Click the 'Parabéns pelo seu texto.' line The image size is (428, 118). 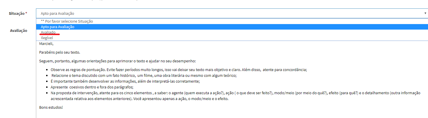(59, 52)
